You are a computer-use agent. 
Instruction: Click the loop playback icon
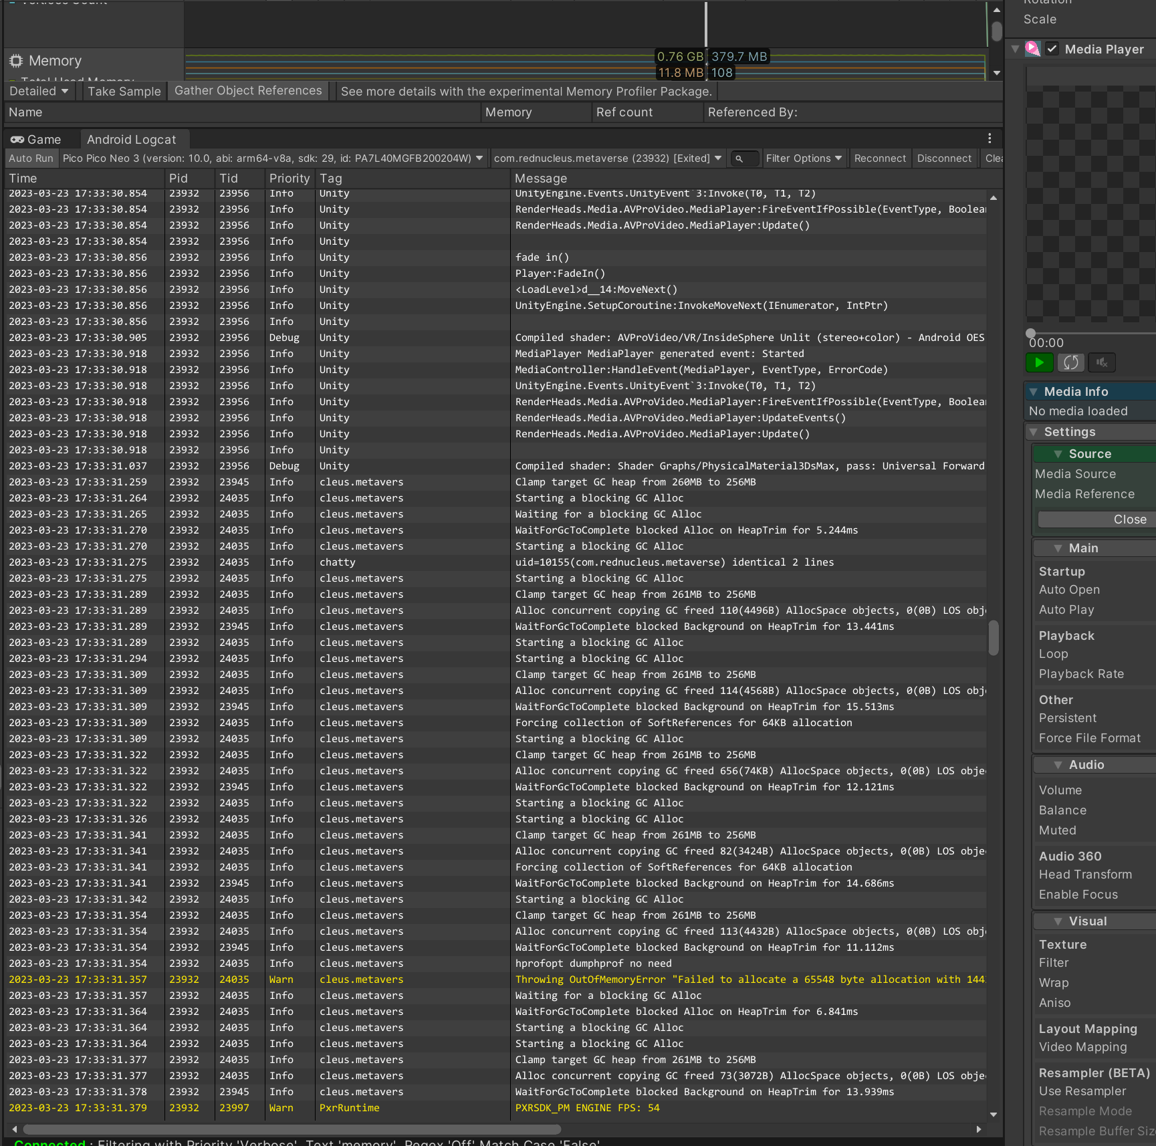point(1070,362)
